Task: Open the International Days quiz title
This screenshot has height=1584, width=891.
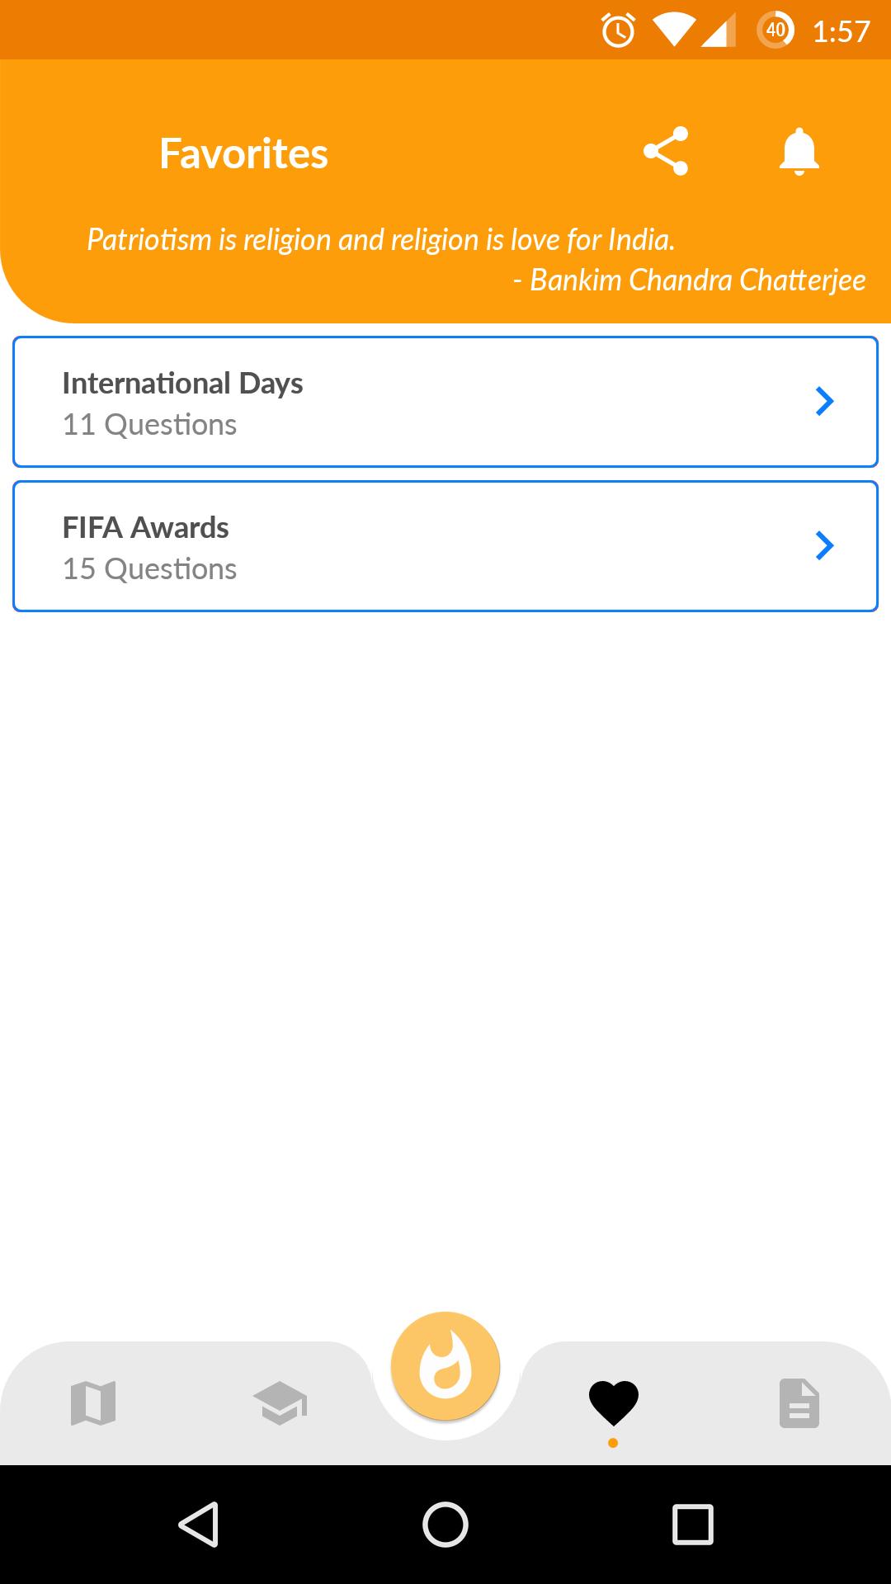Action: (182, 384)
